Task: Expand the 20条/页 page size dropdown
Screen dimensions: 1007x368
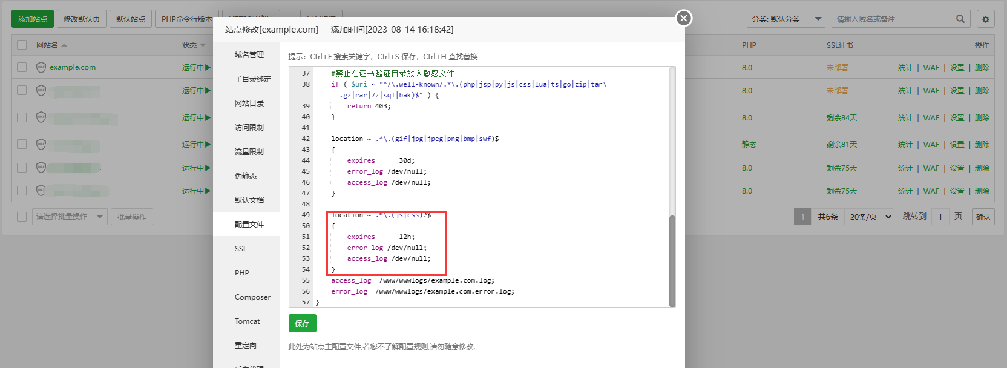Action: 870,217
